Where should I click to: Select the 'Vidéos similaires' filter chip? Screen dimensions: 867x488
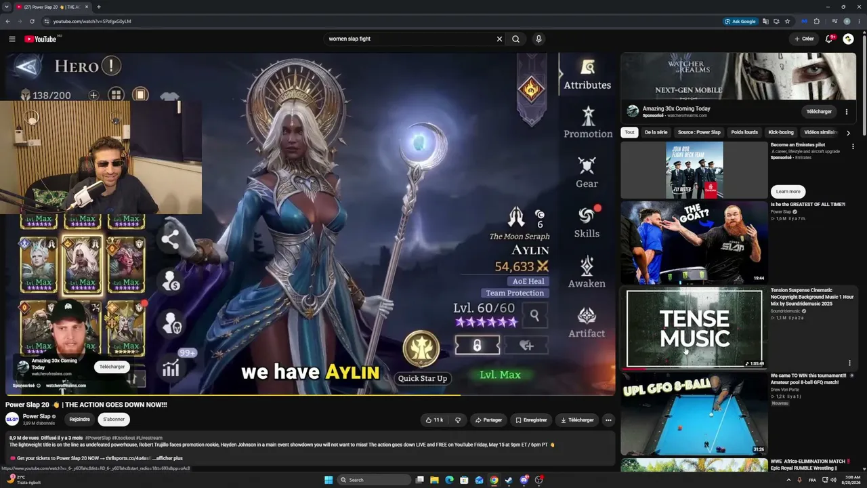point(820,132)
